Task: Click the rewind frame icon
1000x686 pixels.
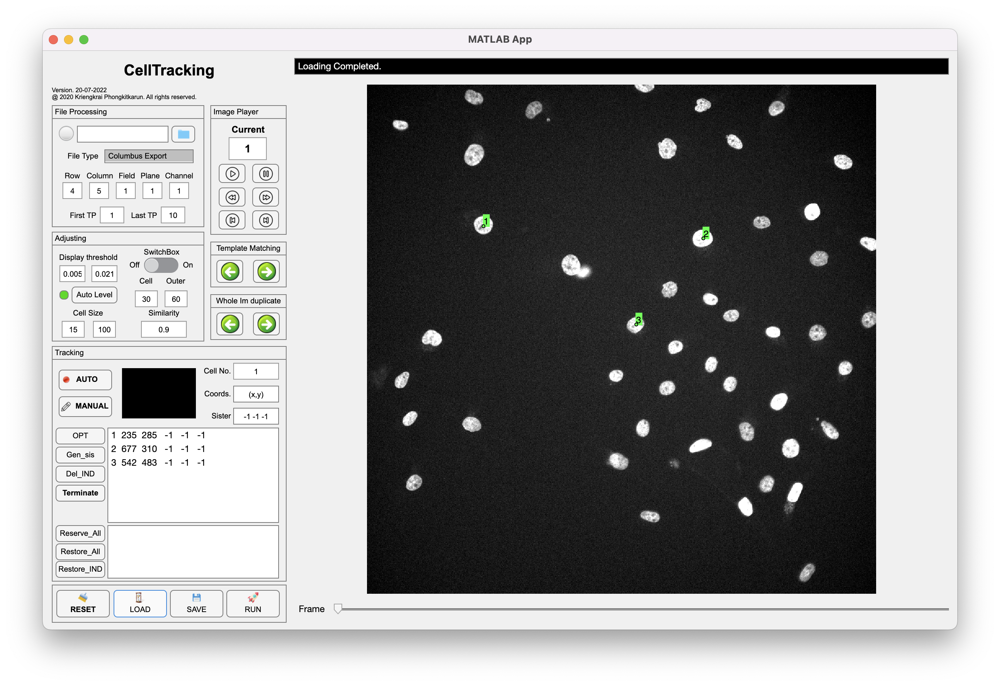Action: point(232,197)
